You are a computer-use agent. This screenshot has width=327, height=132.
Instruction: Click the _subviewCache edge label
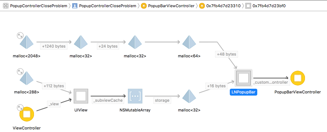pos(108,100)
